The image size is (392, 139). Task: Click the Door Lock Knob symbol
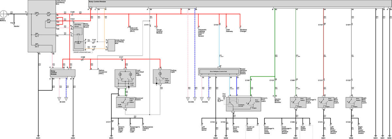[x=224, y=98]
